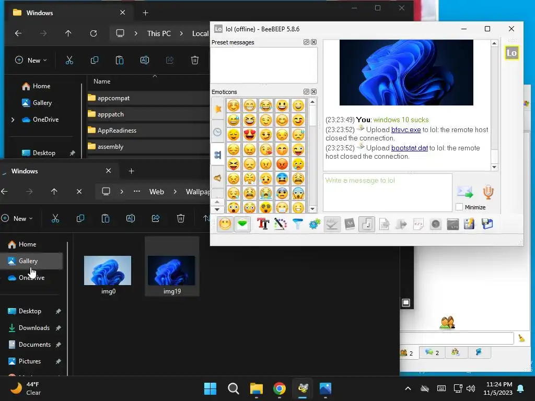This screenshot has width=535, height=401.
Task: Click the chat history scroll up arrow
Action: pyautogui.click(x=494, y=43)
